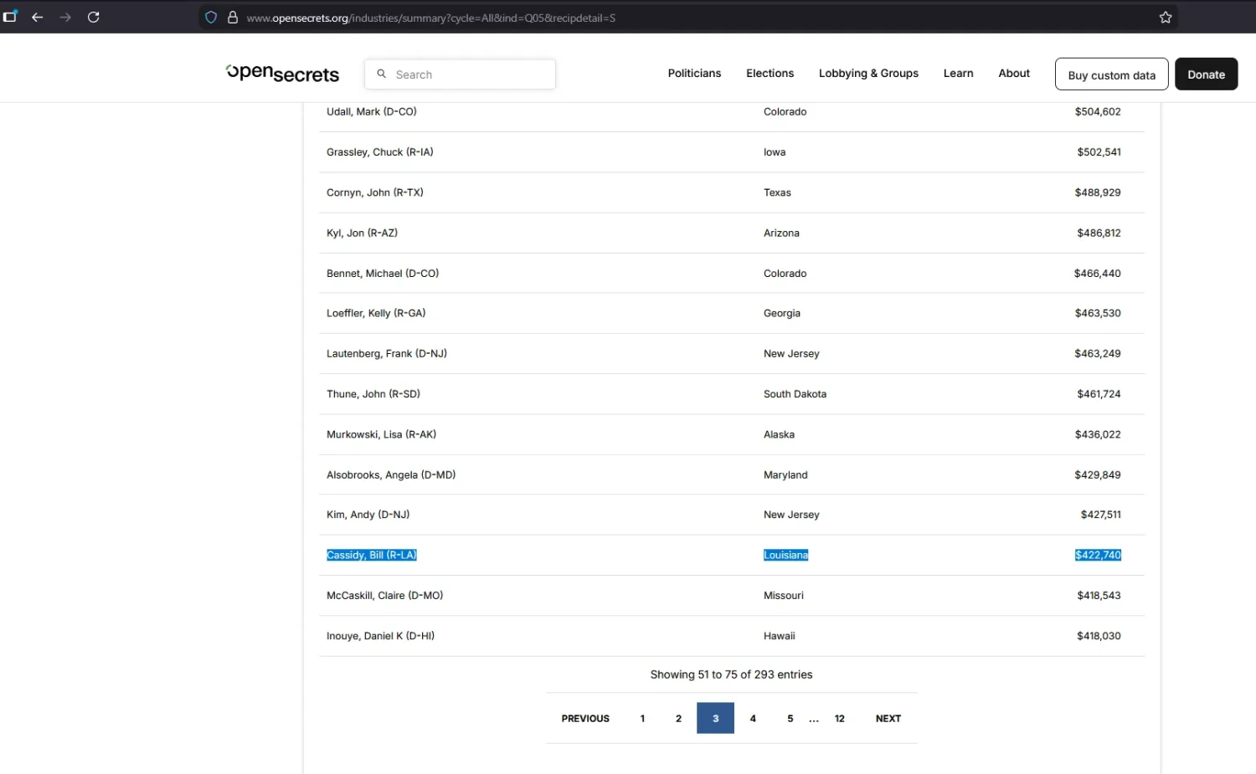Open the Learn menu
This screenshot has width=1256, height=774.
[958, 74]
